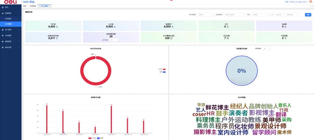This screenshot has width=314, height=140.
Task: Click the flag icon beside 活动管理
Action: tap(3, 35)
